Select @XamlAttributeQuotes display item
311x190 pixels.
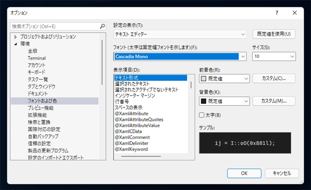click(139, 119)
